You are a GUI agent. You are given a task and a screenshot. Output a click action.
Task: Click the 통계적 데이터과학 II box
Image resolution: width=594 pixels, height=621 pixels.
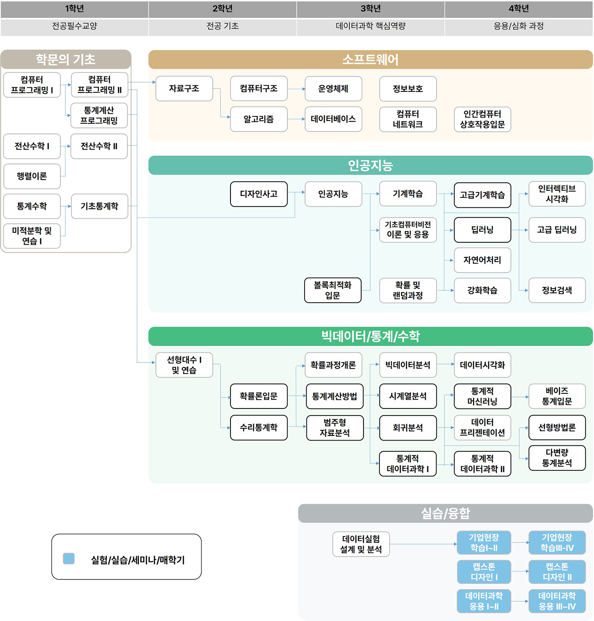[x=482, y=464]
